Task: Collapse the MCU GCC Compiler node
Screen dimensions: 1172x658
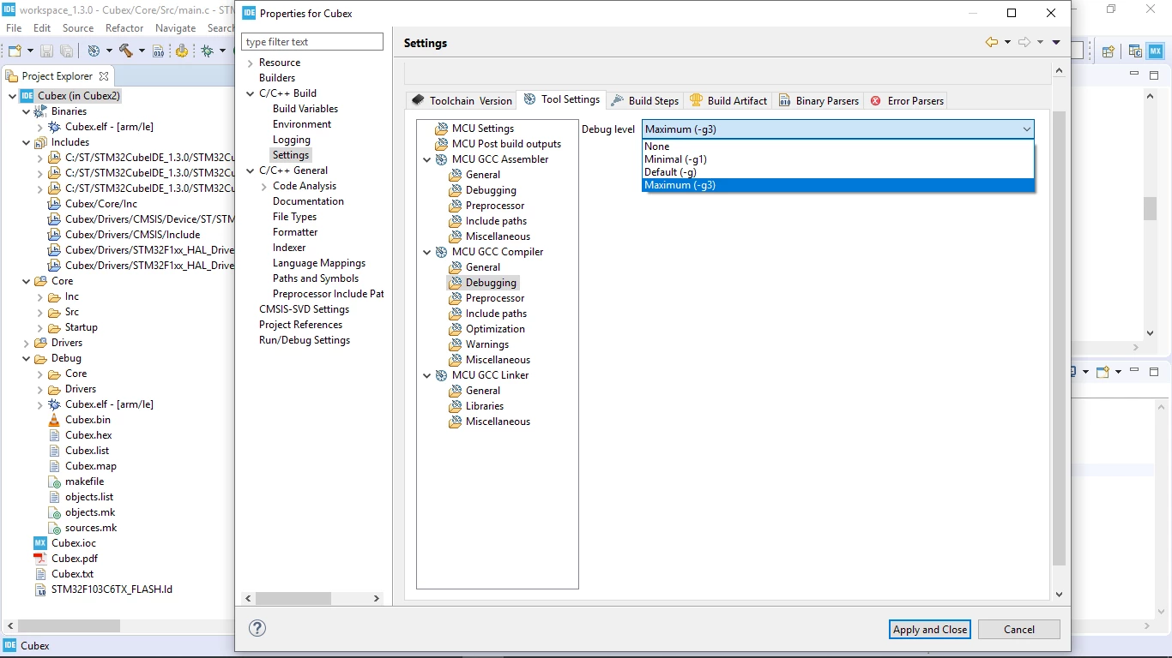Action: [427, 252]
